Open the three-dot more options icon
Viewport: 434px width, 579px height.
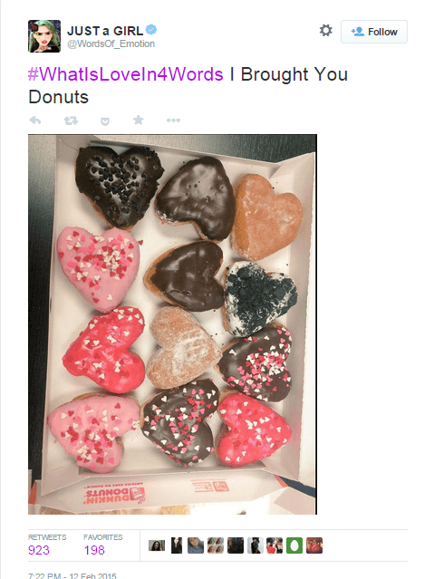coord(173,121)
